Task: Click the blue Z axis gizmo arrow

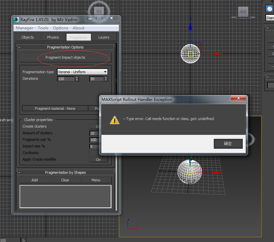Action: tap(190, 26)
